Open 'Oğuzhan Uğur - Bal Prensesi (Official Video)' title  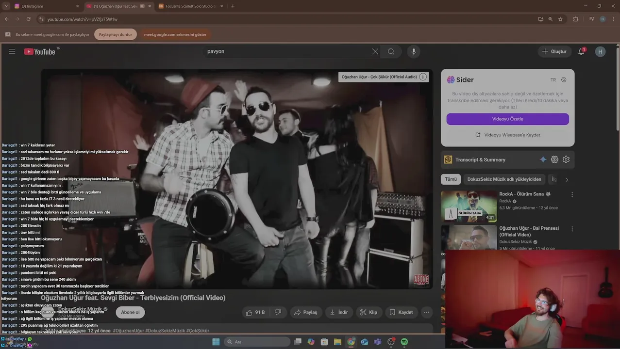(x=529, y=231)
